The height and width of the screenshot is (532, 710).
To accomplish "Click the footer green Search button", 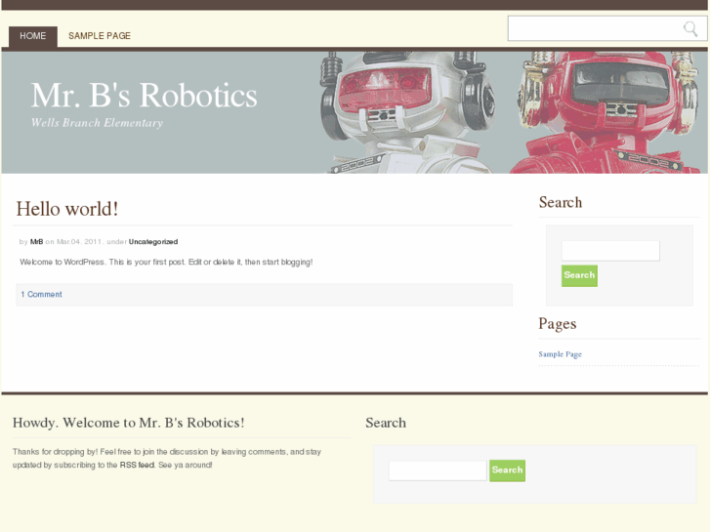I will tap(507, 471).
